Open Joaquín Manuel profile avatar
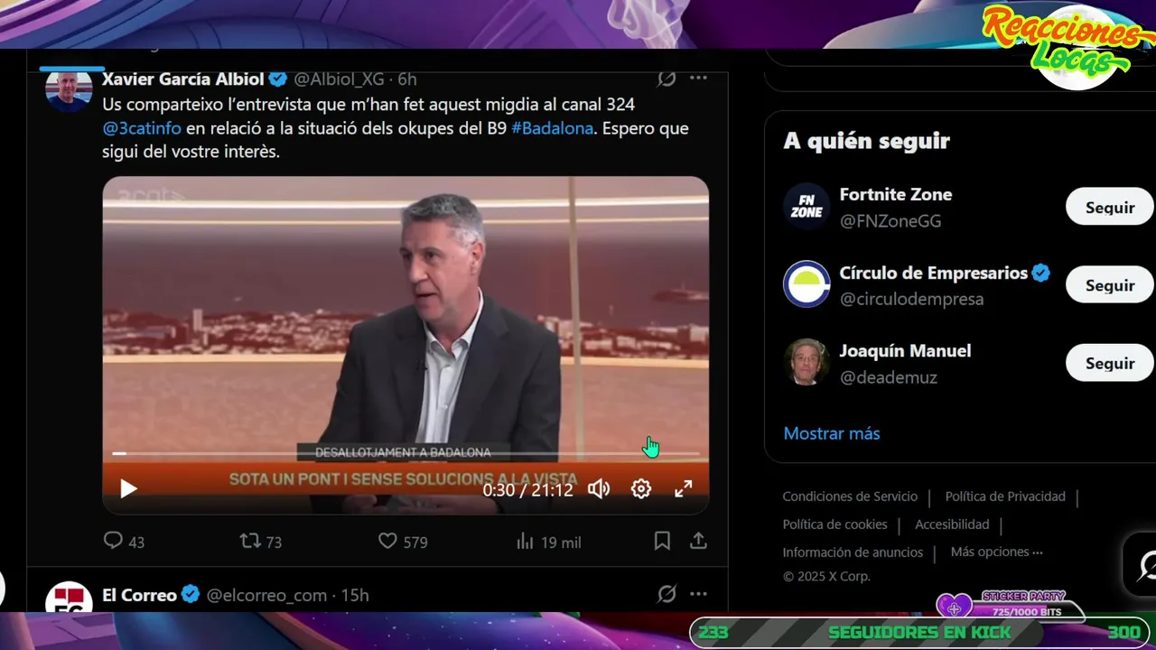The image size is (1156, 650). pos(806,362)
